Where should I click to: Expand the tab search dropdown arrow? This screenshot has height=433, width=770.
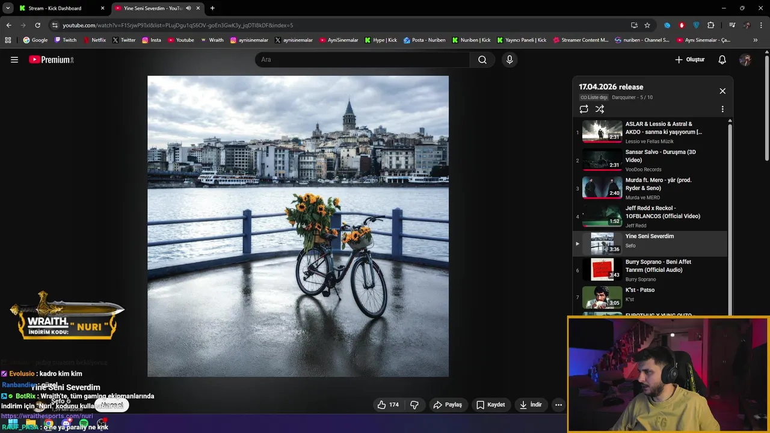coord(8,8)
